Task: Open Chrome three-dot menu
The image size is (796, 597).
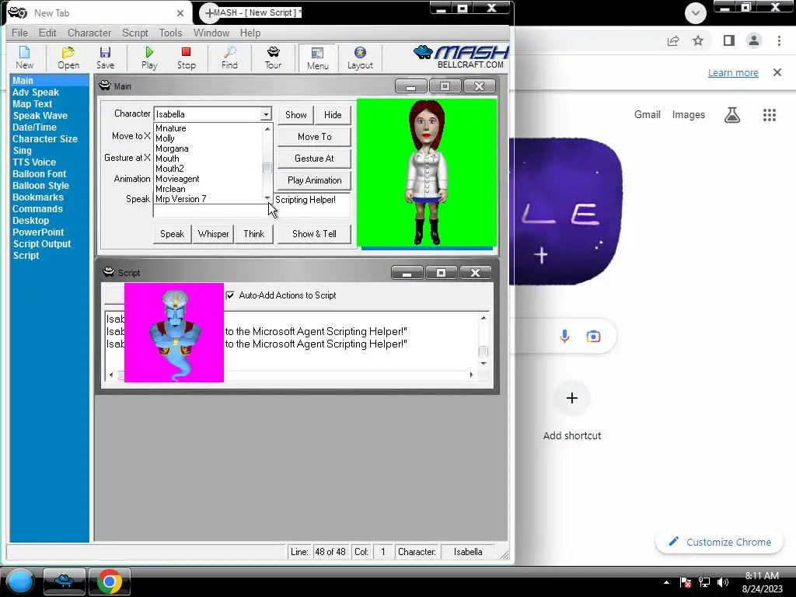Action: [x=779, y=40]
